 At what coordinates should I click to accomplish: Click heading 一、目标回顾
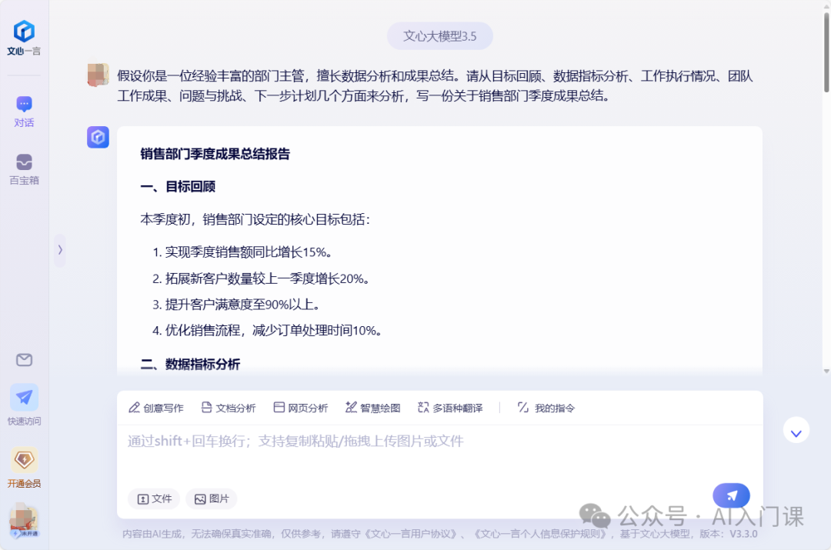(x=178, y=186)
